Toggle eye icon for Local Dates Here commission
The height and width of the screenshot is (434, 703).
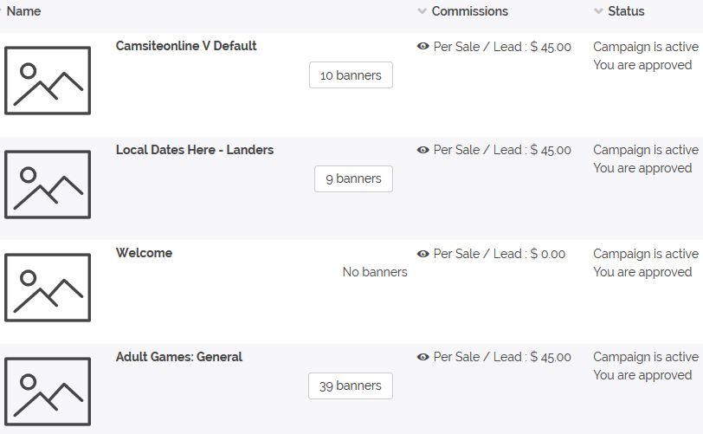point(422,150)
